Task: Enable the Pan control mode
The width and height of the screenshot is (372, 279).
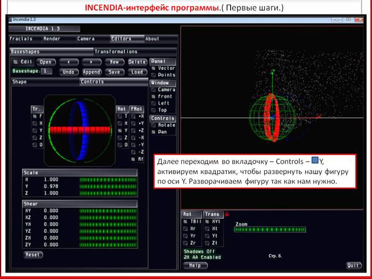Action: [154, 132]
